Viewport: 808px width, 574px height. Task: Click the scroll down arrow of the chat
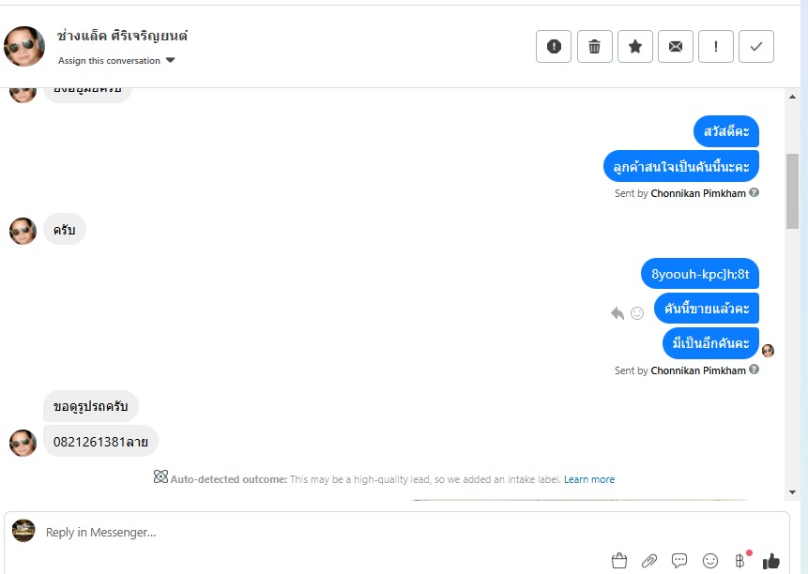(x=792, y=492)
